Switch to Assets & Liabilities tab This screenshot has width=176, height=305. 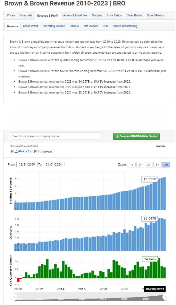click(x=75, y=15)
